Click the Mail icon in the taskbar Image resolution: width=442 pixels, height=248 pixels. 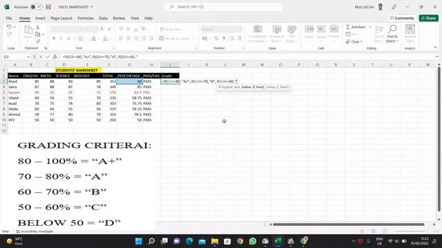pos(202,241)
